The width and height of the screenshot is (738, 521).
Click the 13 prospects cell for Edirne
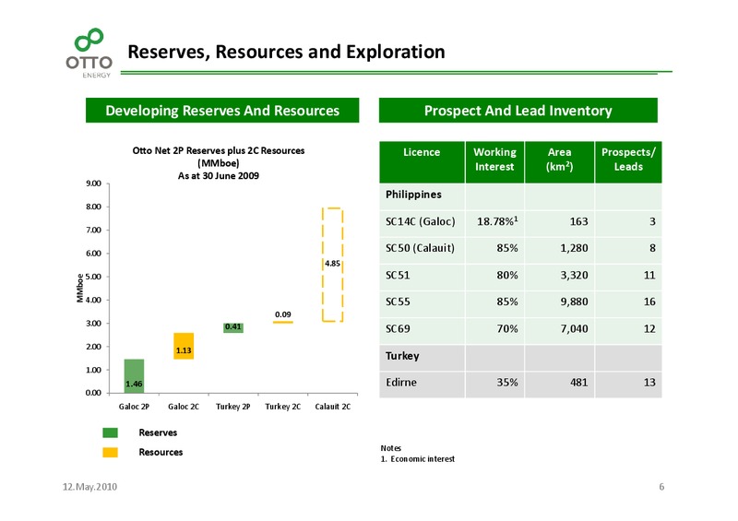coord(628,385)
